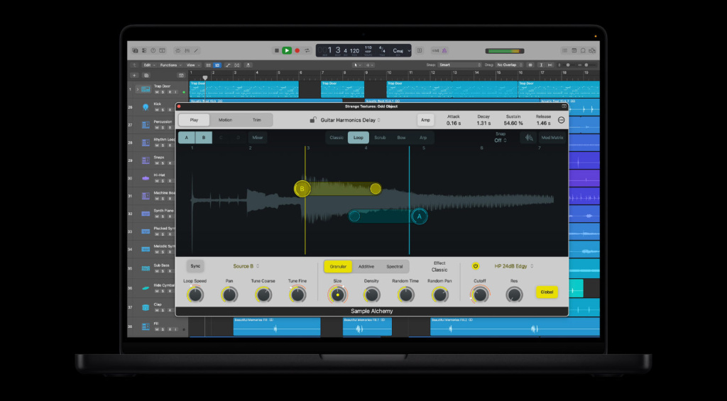
Task: Open the Edit menu in tracks area
Action: coord(149,65)
